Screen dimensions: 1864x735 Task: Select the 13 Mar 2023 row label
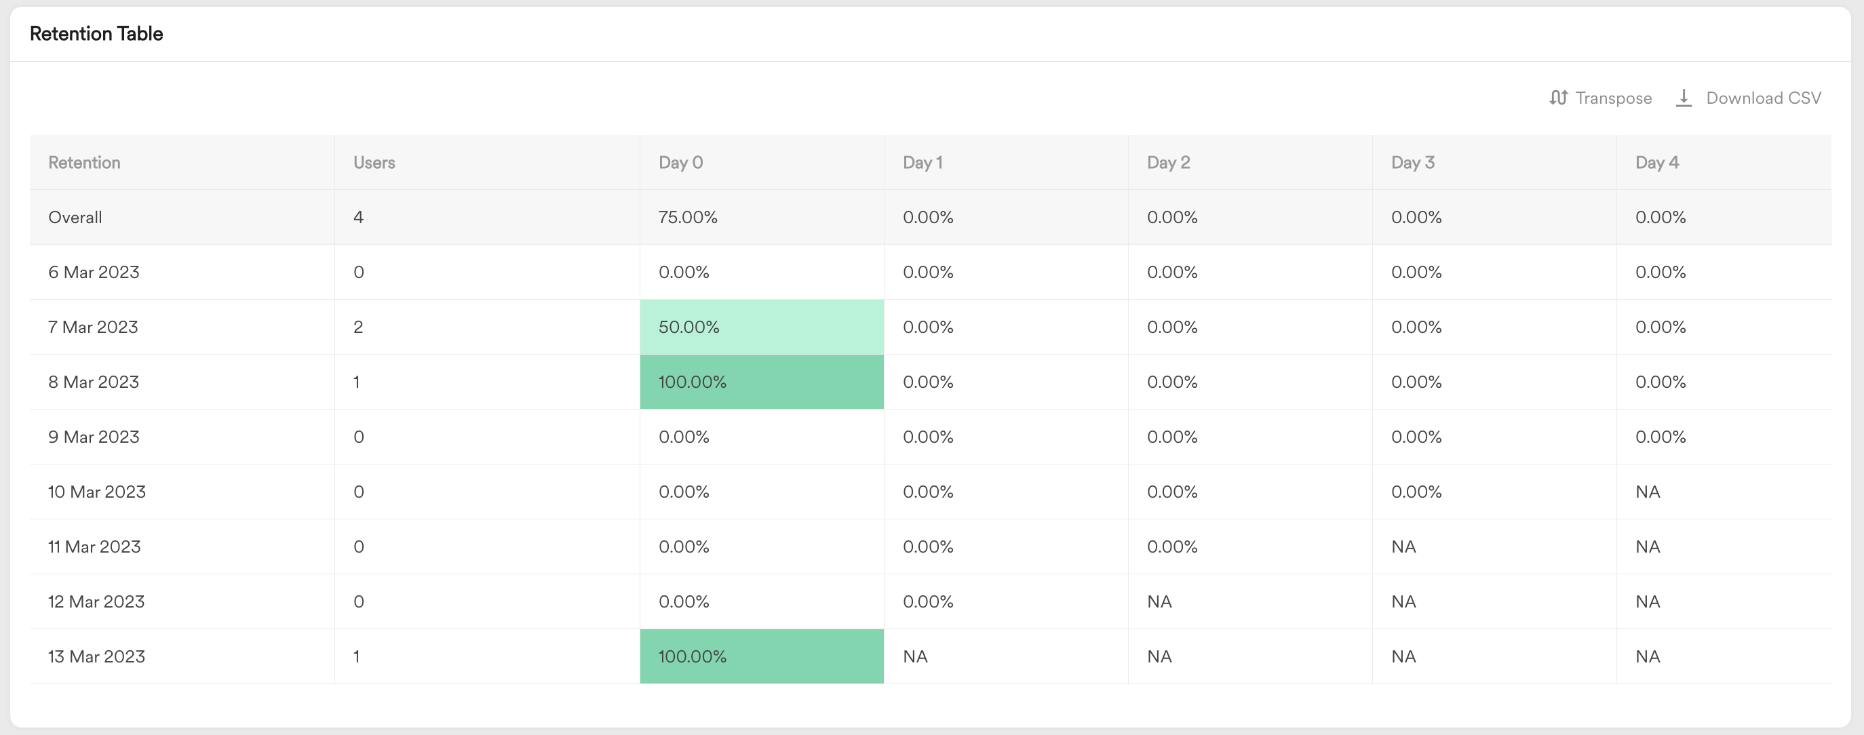(97, 656)
